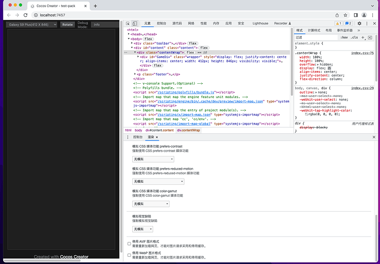
Task: Open the Galaxy S9 Plus device dropdown
Action: click(32, 24)
